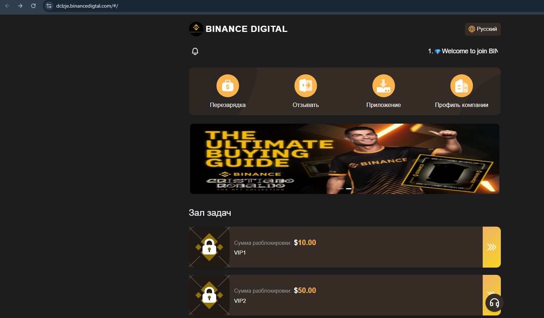Viewport: 544px width, 318px height.
Task: Click the Binance Digital logo
Action: pos(196,29)
